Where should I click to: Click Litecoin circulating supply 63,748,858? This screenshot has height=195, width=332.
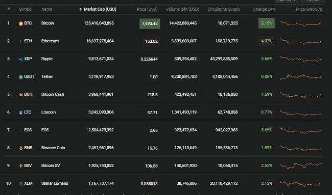coord(228,113)
